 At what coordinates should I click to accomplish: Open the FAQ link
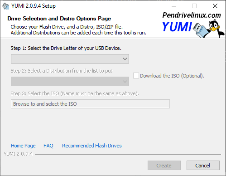48,146
